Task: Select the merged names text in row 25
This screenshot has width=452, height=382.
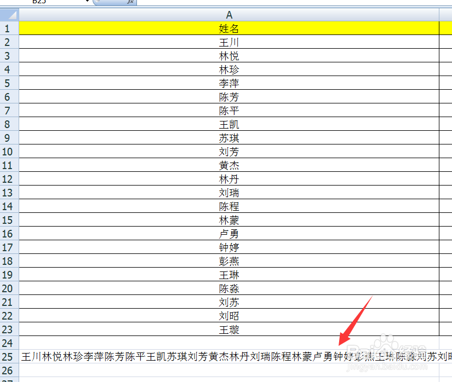Action: 236,356
